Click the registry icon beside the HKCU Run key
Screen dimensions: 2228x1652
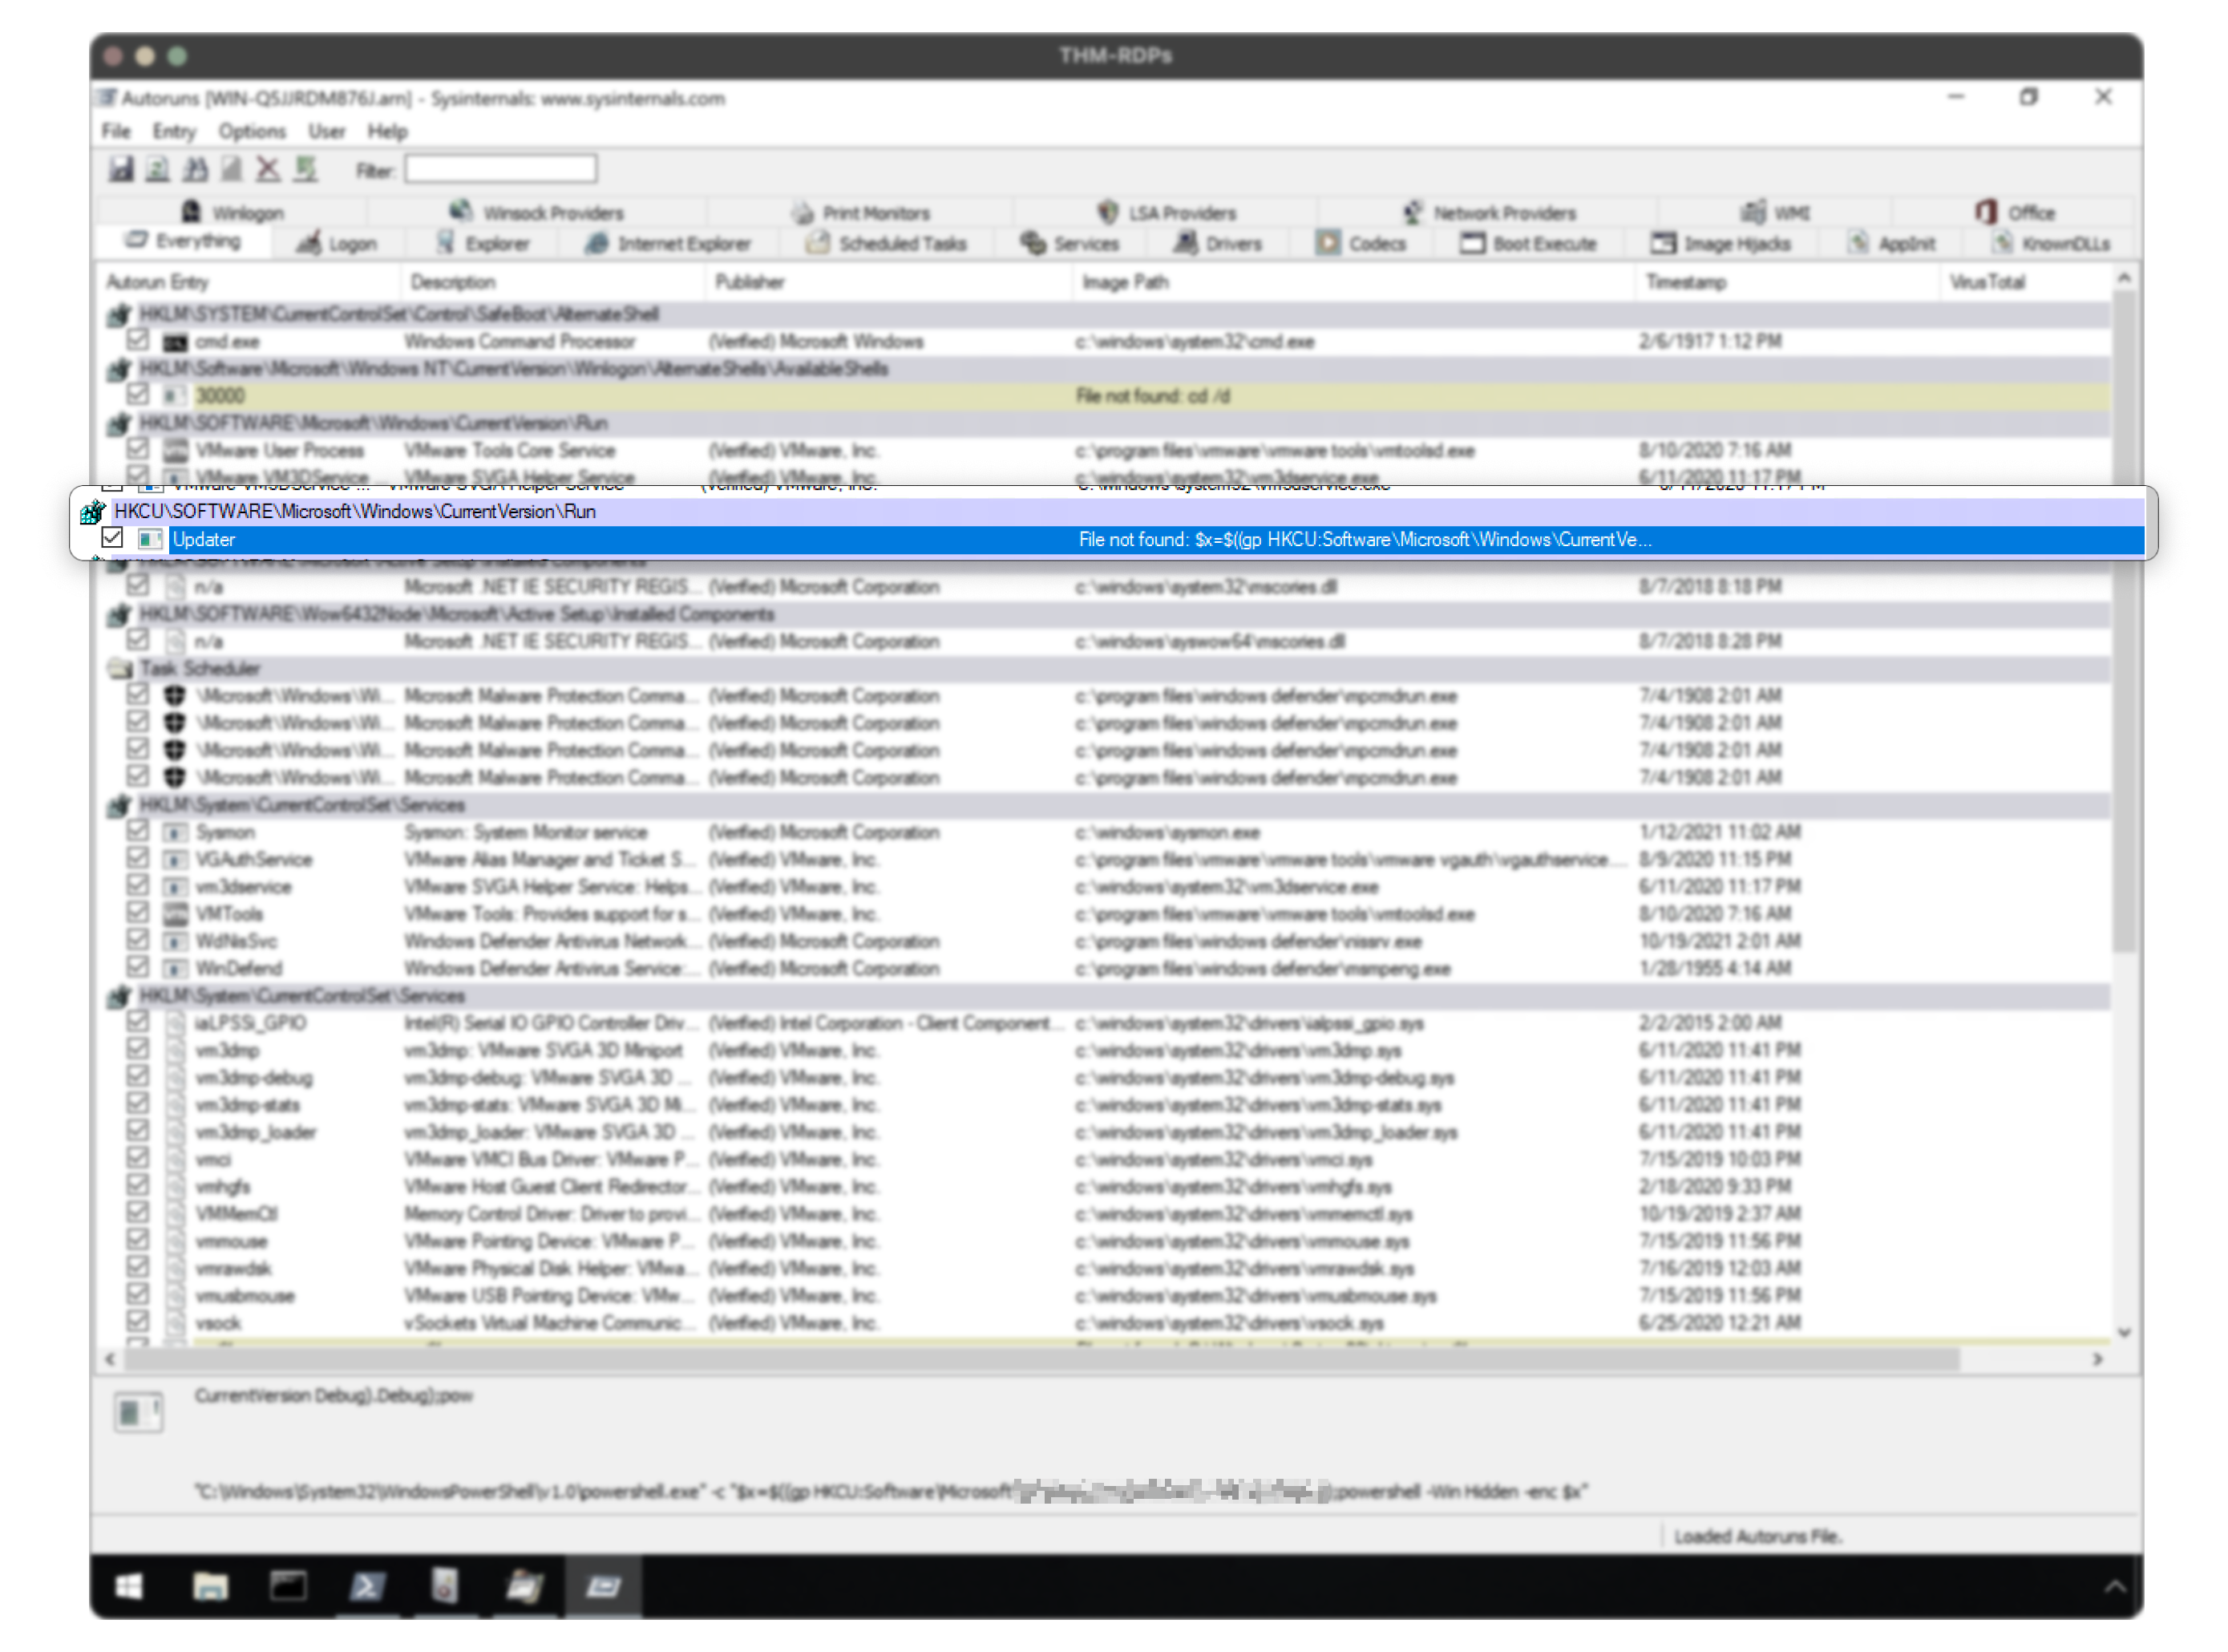click(93, 512)
